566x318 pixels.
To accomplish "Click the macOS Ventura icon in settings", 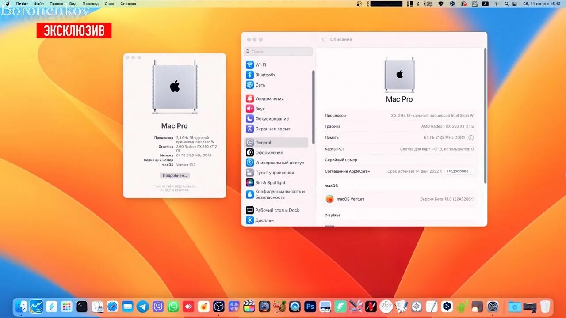I will pos(329,199).
